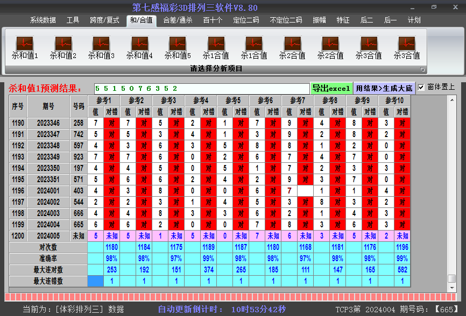The image size is (466, 316).
Task: Select the blue highlighted cell in 最大连错数 row
Action: (95, 281)
